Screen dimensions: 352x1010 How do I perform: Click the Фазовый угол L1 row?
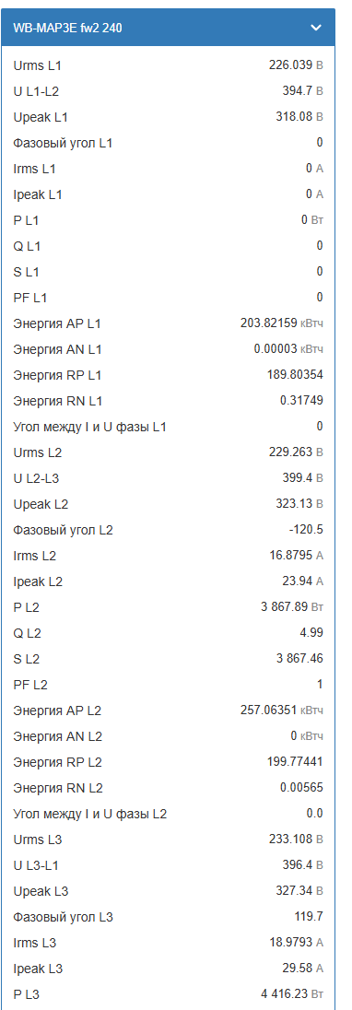tap(168, 143)
